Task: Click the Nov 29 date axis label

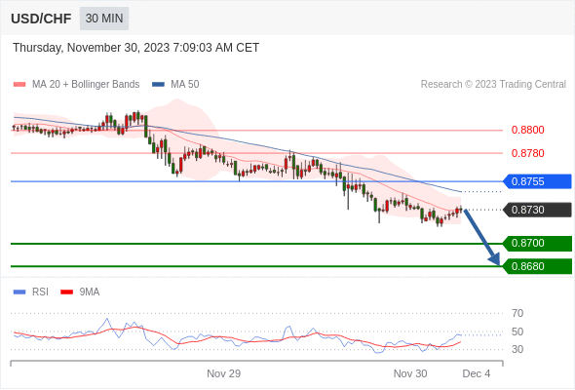Action: tap(224, 373)
